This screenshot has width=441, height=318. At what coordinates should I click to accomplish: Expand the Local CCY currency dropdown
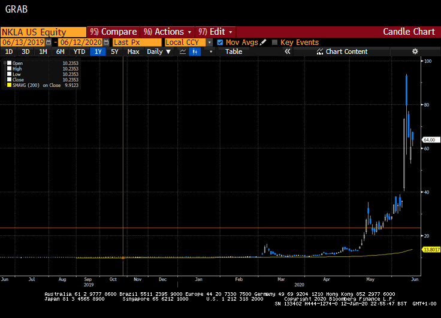210,43
